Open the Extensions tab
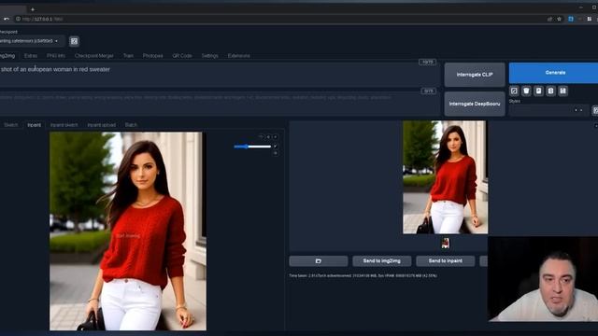Screen dimensions: 598x336 click(x=239, y=56)
